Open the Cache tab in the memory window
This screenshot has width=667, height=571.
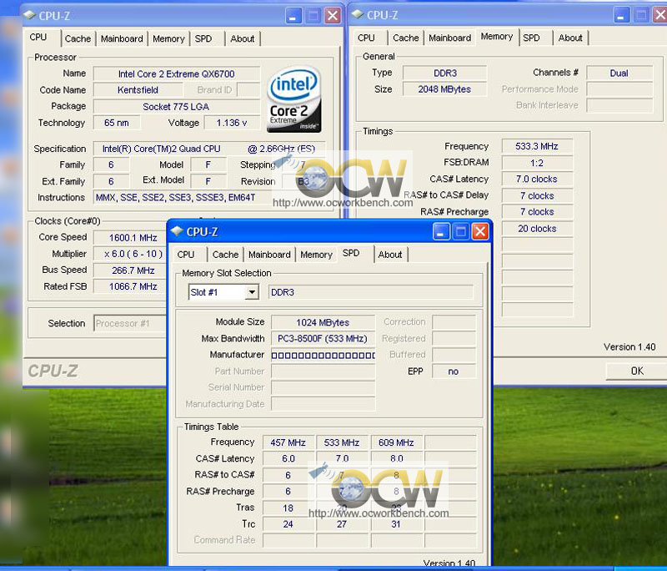click(406, 38)
